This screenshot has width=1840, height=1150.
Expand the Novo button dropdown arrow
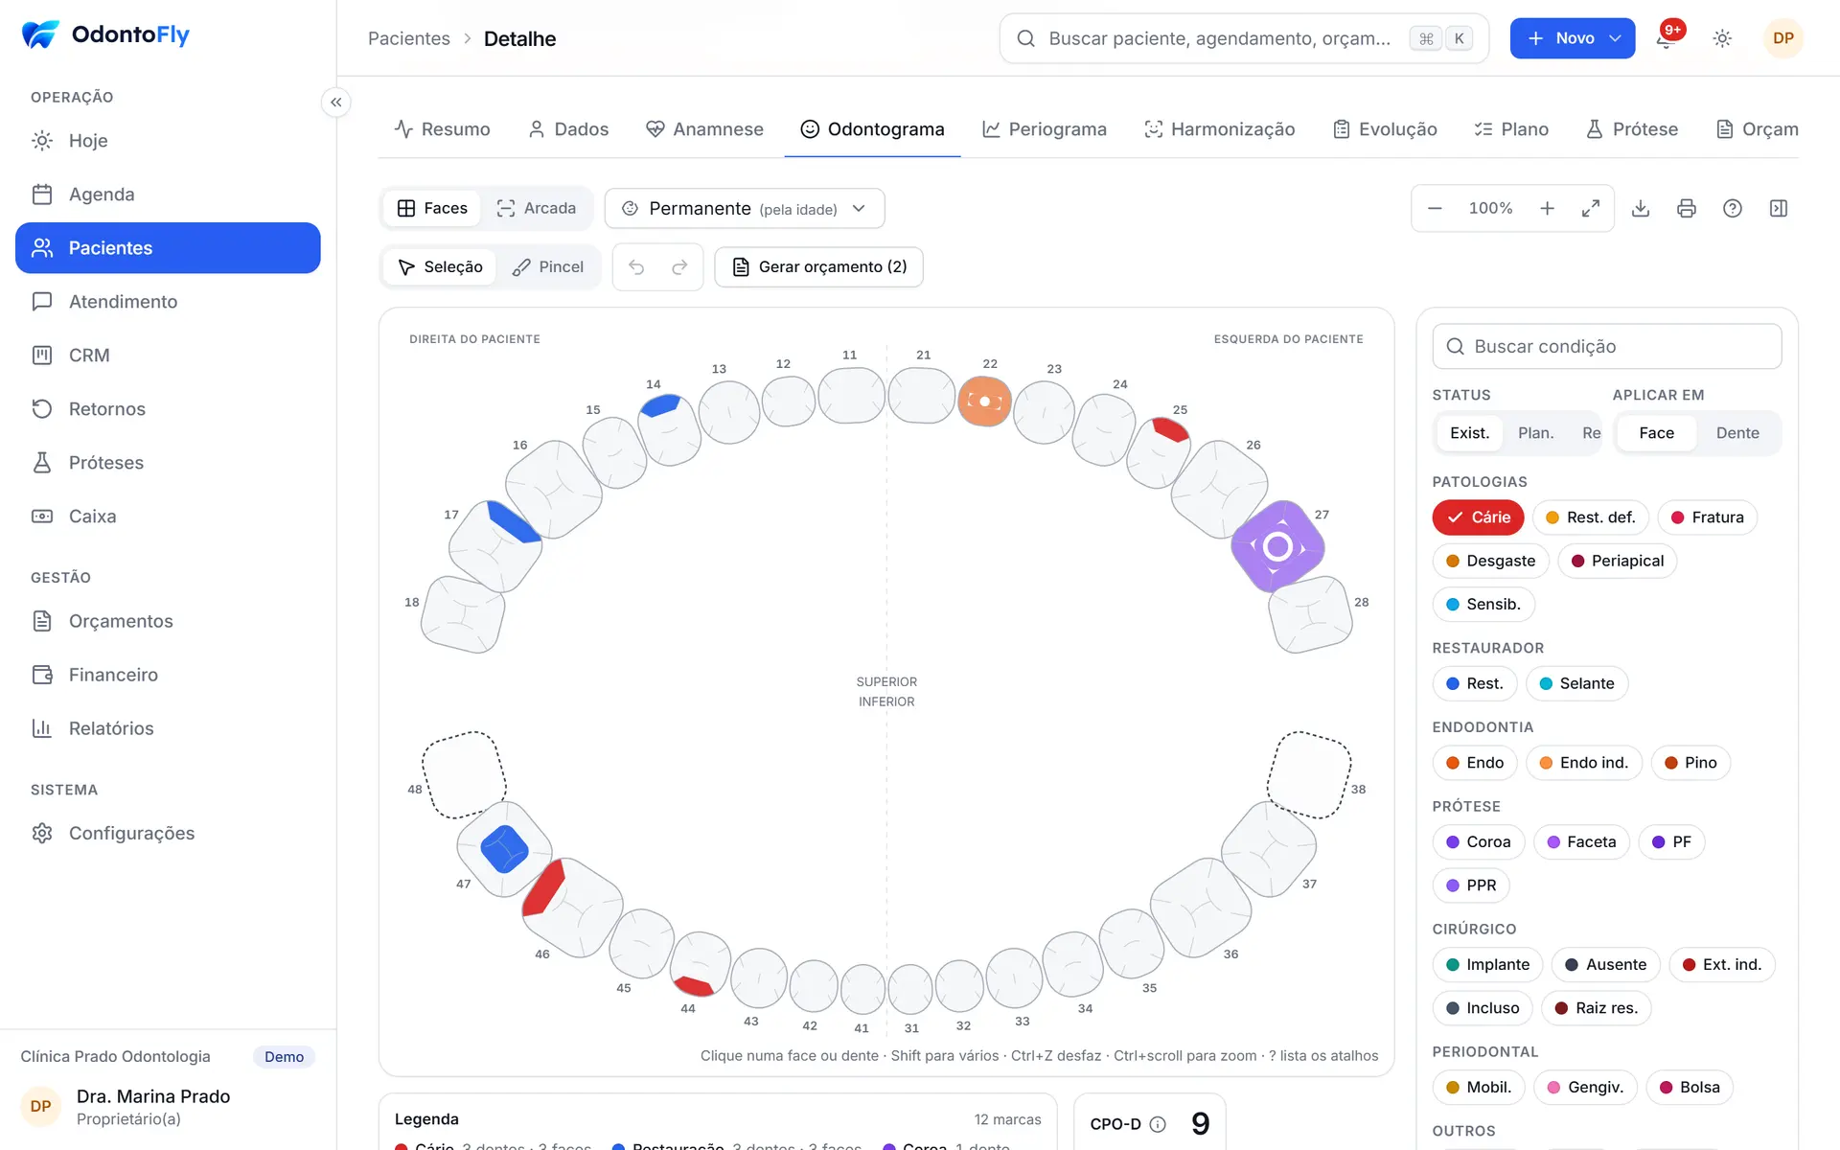(1615, 38)
